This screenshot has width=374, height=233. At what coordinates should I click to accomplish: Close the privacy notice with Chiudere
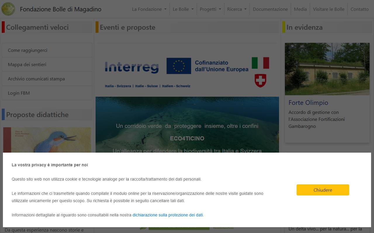[x=323, y=190]
